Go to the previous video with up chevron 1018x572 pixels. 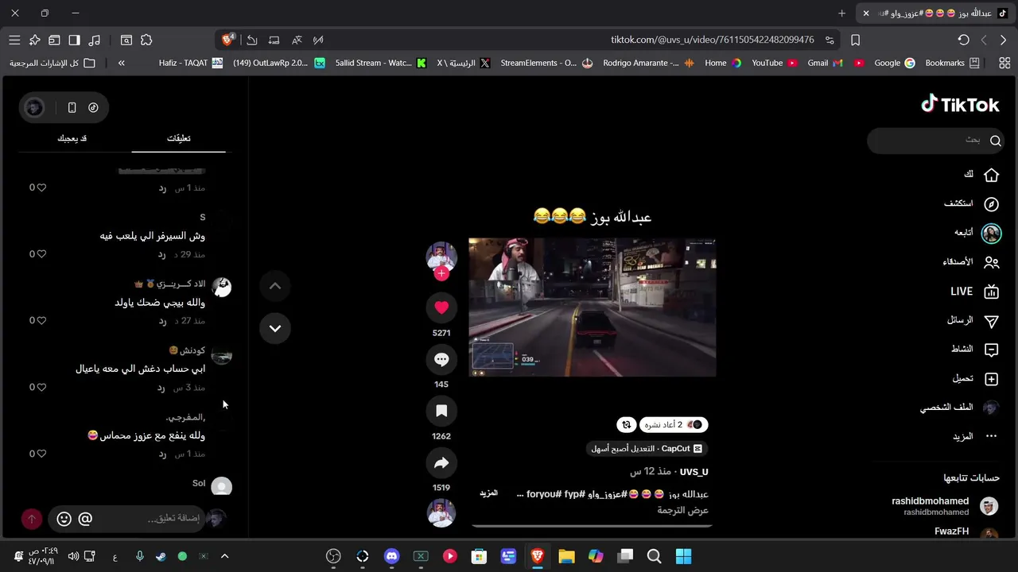pyautogui.click(x=275, y=286)
